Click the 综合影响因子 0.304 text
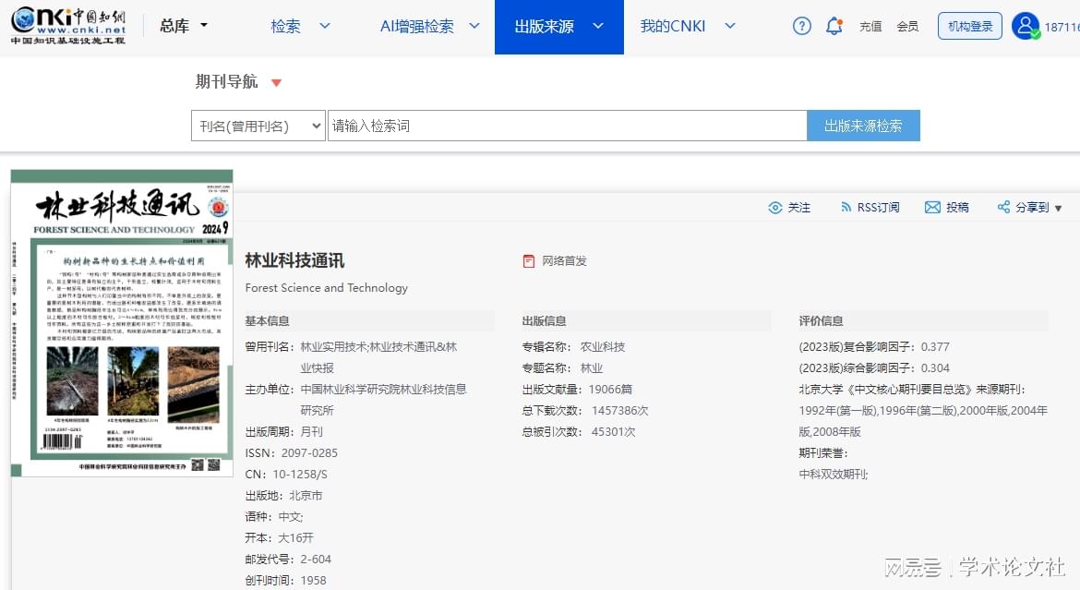The height and width of the screenshot is (590, 1080). (x=874, y=368)
